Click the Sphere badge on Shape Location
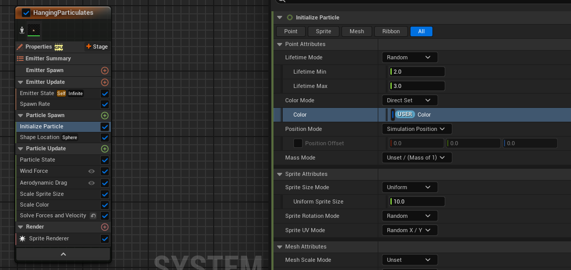571x270 pixels. pos(70,138)
